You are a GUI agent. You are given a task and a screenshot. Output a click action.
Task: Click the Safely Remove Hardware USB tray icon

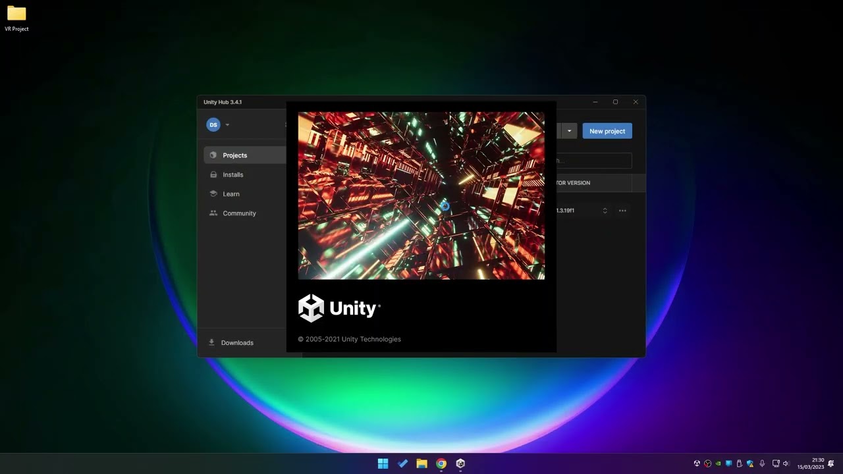point(739,463)
